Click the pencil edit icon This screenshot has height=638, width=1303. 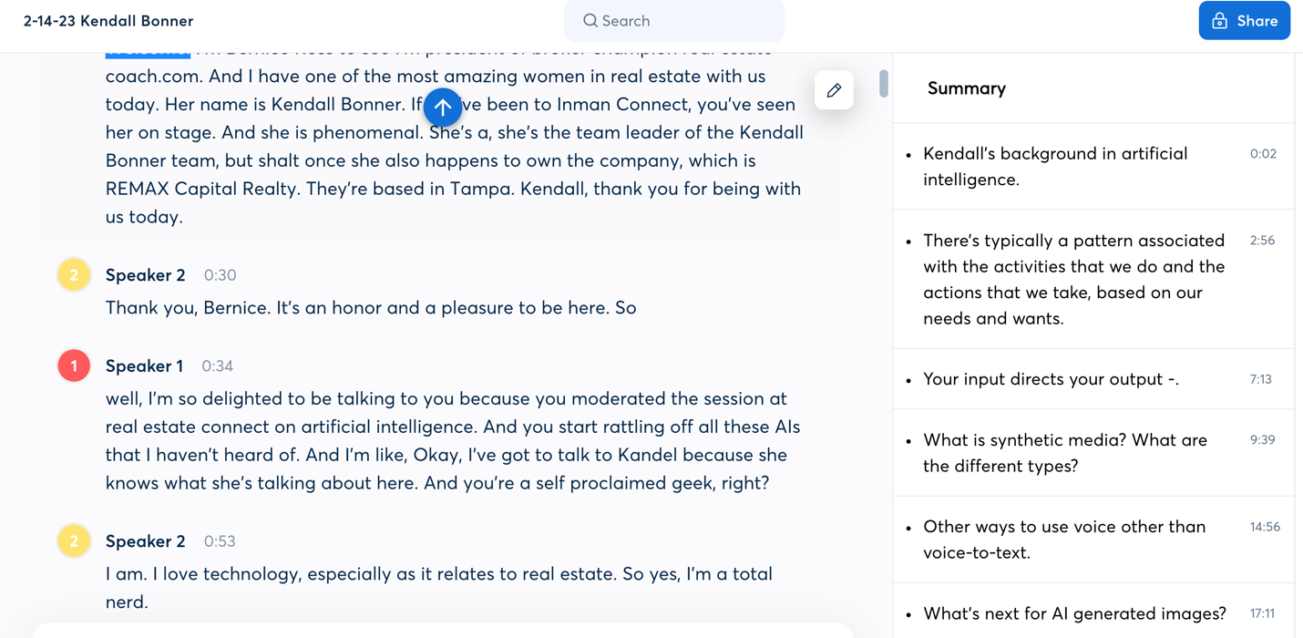834,90
